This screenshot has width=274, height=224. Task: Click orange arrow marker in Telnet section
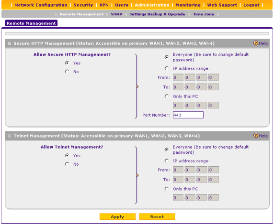point(137,175)
